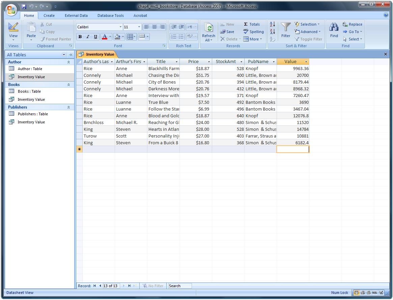Open the Database Tools tab

[x=111, y=16]
